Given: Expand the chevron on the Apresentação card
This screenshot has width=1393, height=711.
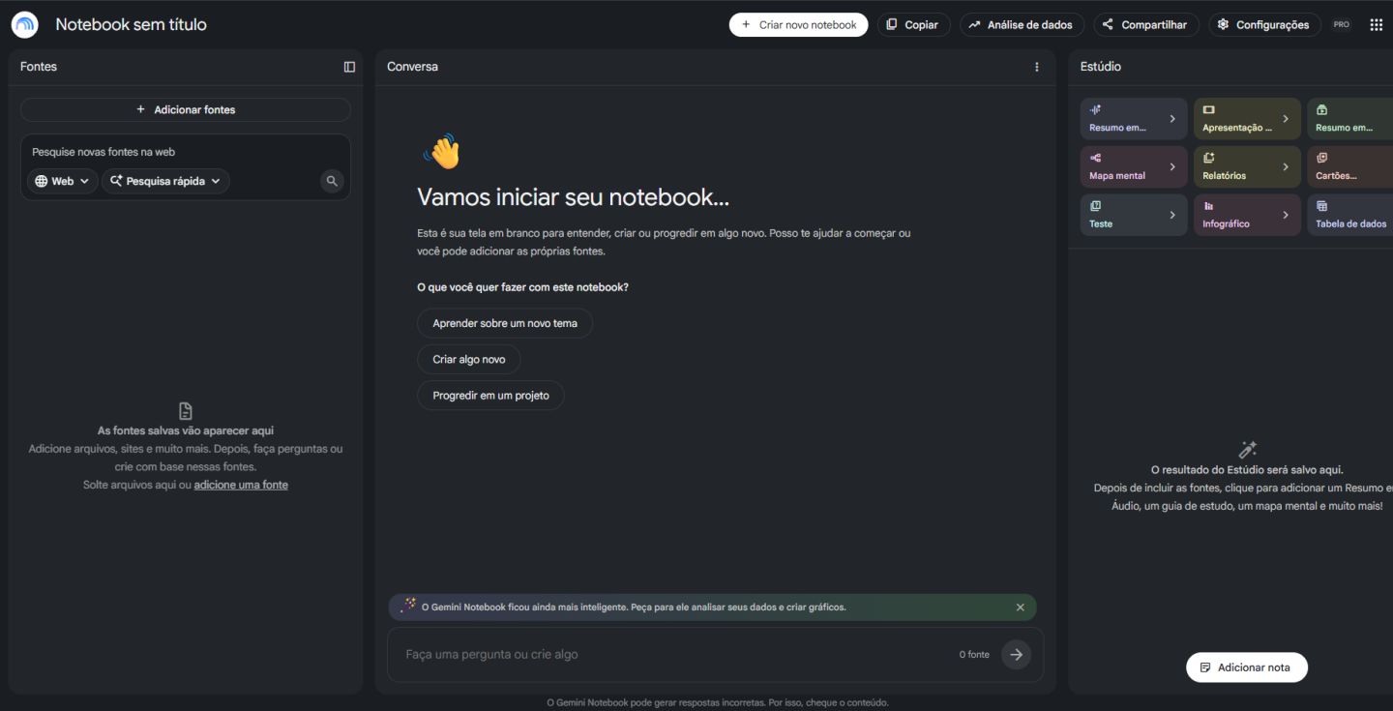Looking at the screenshot, I should pyautogui.click(x=1286, y=119).
